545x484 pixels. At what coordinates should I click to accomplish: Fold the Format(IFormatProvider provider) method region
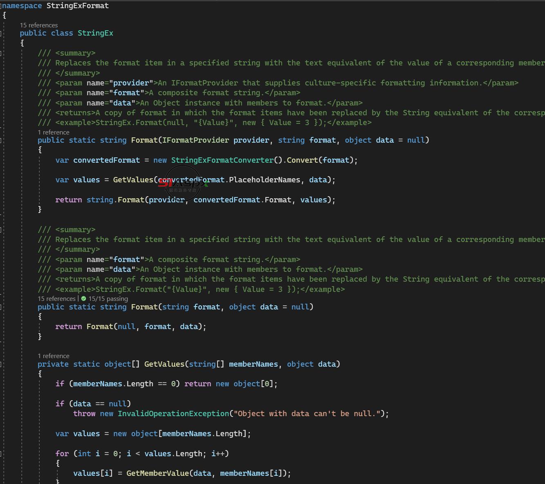pos(1,140)
